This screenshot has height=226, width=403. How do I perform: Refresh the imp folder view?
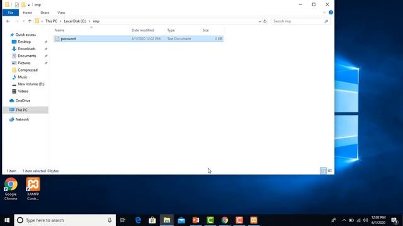point(265,21)
